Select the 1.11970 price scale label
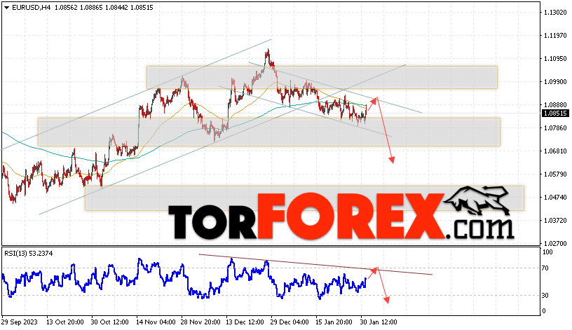Image resolution: width=572 pixels, height=330 pixels. (x=555, y=35)
